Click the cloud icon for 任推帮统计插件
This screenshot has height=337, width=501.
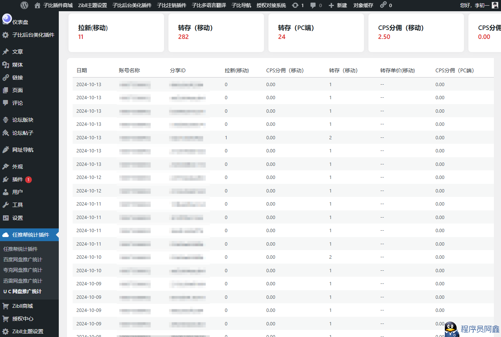pyautogui.click(x=6, y=235)
